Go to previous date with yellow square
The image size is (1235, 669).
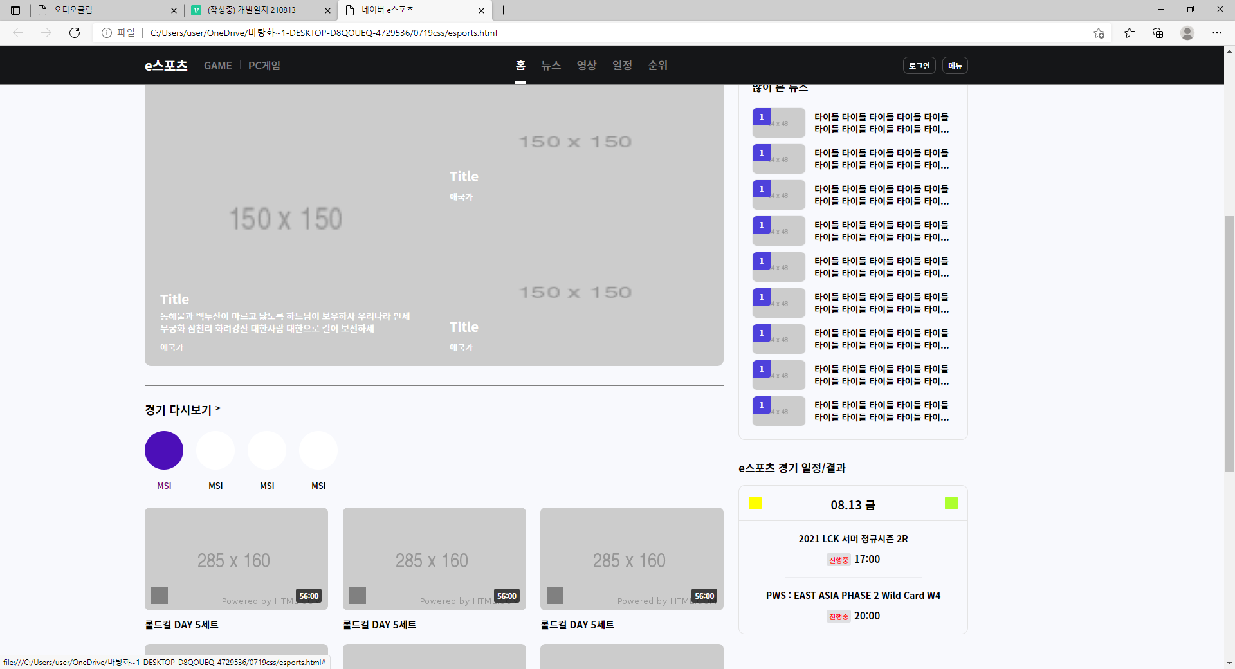click(755, 503)
